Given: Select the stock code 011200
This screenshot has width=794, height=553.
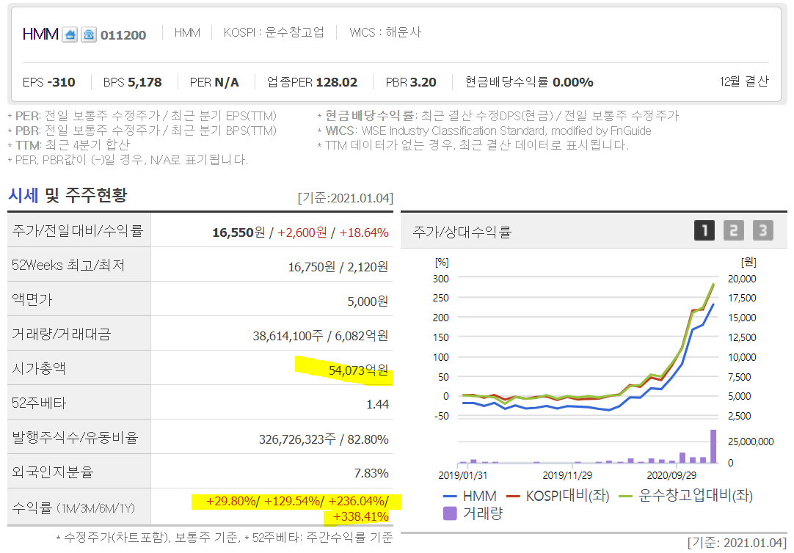Looking at the screenshot, I should 123,35.
